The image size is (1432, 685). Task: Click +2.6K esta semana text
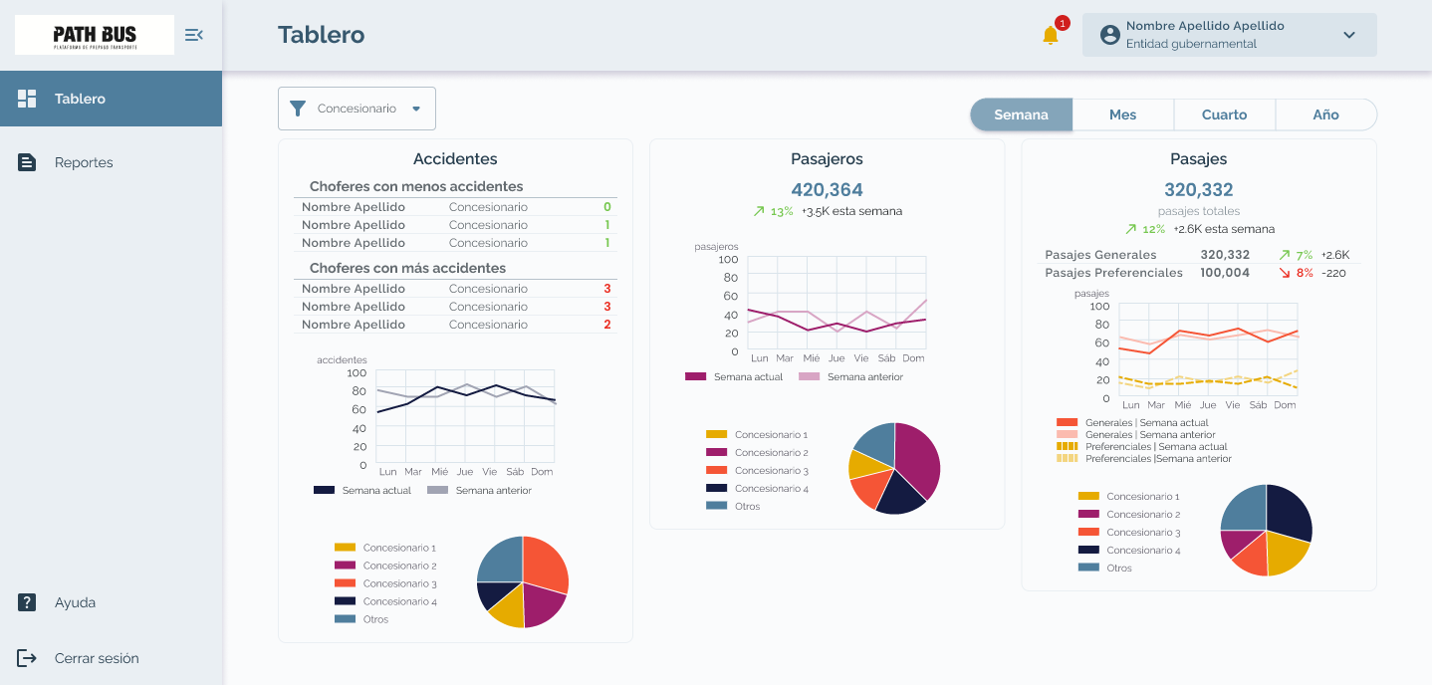click(x=1224, y=229)
